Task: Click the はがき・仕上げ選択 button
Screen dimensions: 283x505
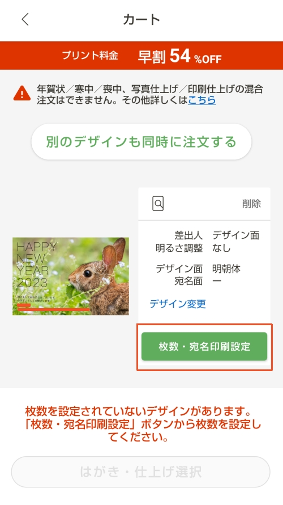Action: coord(141,472)
